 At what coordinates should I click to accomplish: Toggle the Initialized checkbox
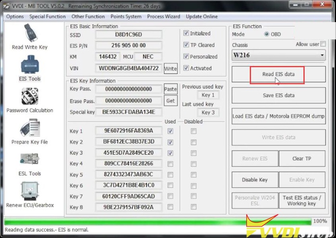coord(186,33)
